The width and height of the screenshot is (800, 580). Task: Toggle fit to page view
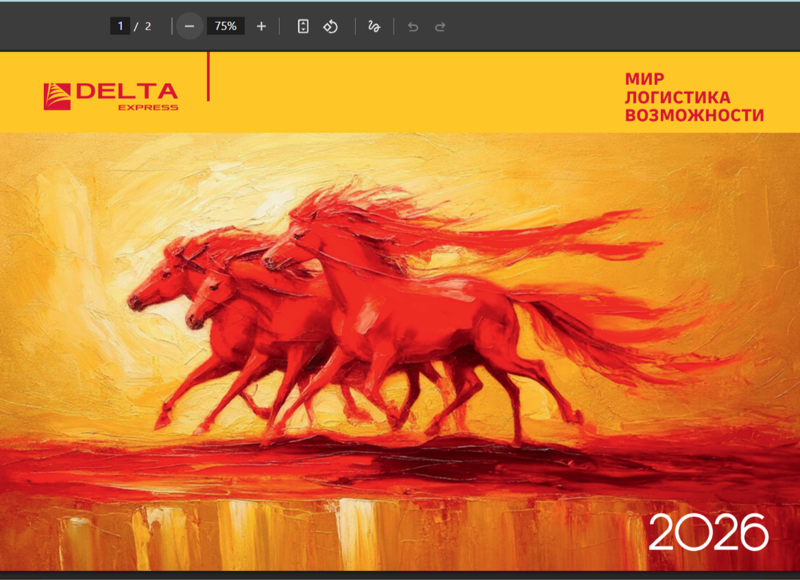pyautogui.click(x=303, y=26)
